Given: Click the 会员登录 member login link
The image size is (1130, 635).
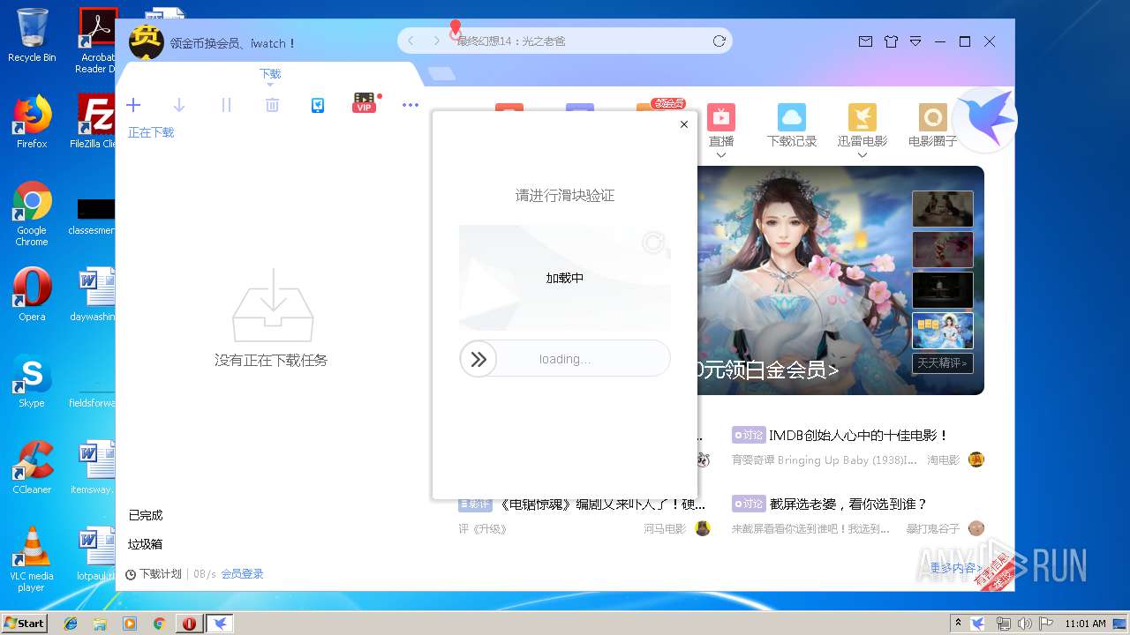Looking at the screenshot, I should pyautogui.click(x=242, y=574).
